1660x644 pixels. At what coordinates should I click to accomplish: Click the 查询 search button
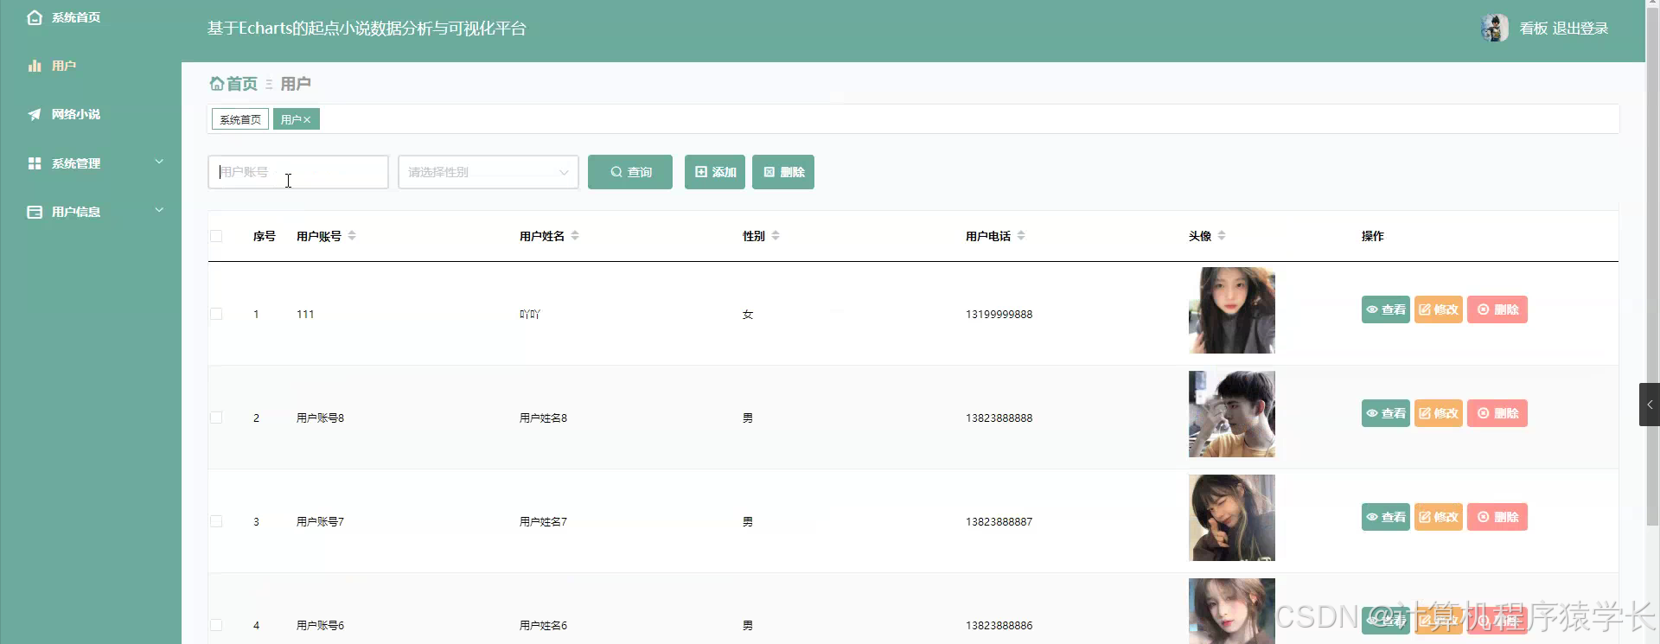(630, 172)
